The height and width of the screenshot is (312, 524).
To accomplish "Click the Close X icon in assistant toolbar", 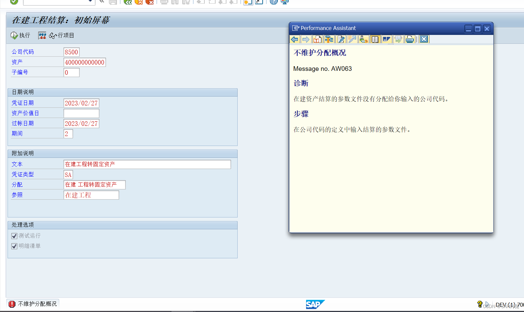I will pos(424,39).
